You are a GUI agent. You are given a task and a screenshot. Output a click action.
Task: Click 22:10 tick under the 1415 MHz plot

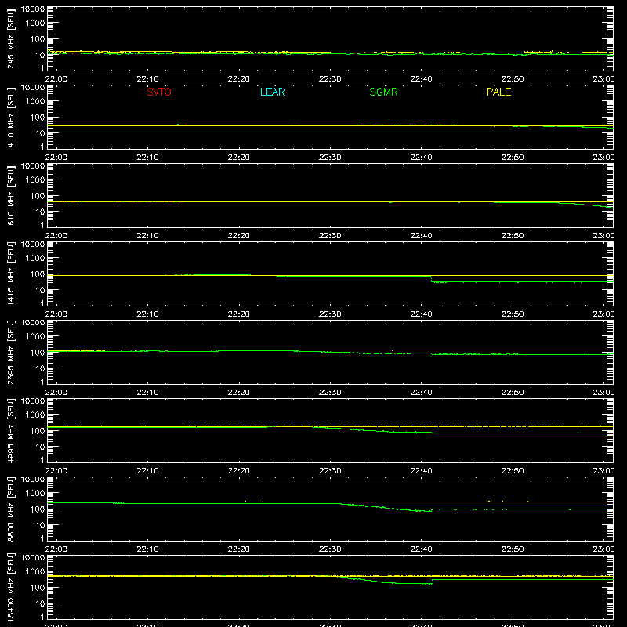(x=147, y=314)
